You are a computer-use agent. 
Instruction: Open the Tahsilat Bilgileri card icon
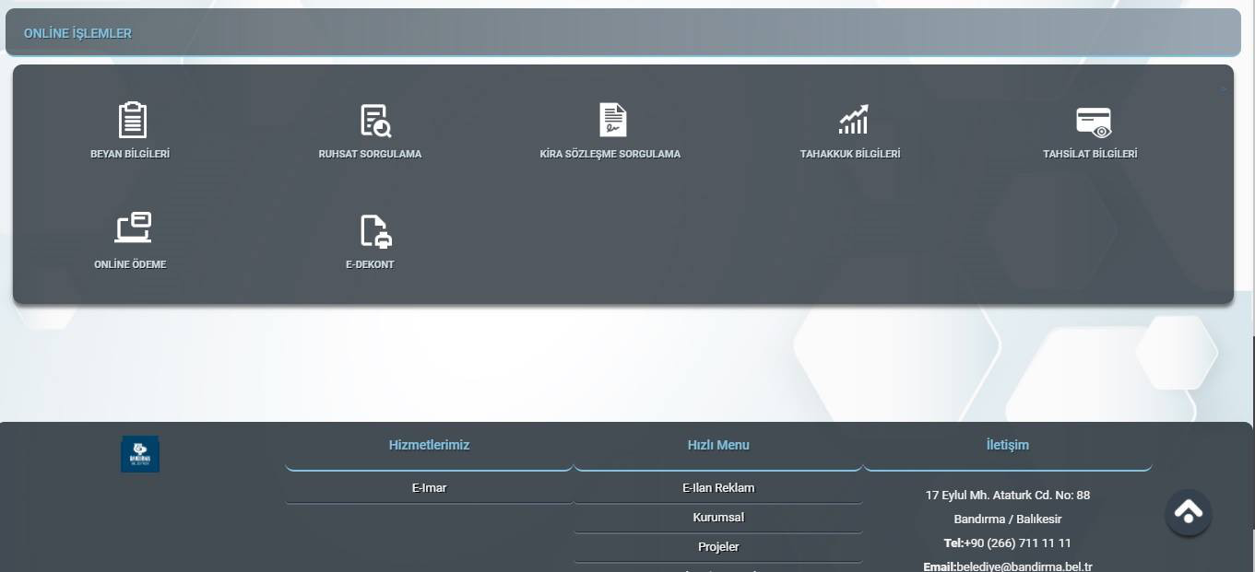point(1093,121)
